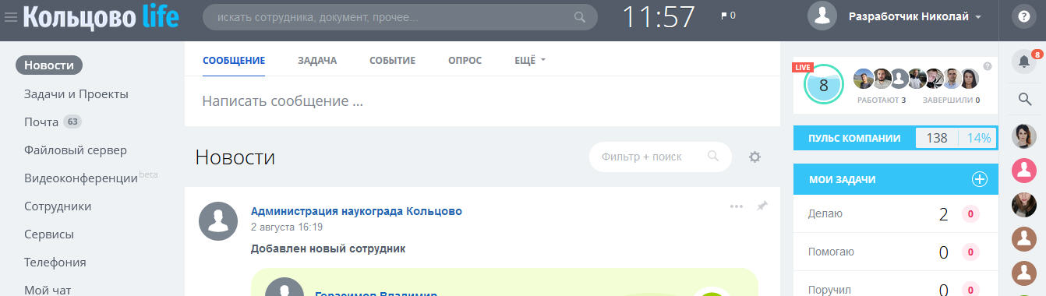Image resolution: width=1046 pixels, height=296 pixels.
Task: Open Сервисы menu item
Action: pos(49,234)
